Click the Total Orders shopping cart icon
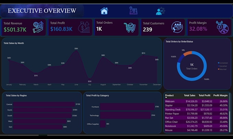Image resolution: width=233 pixels, height=139 pixels. click(x=130, y=27)
